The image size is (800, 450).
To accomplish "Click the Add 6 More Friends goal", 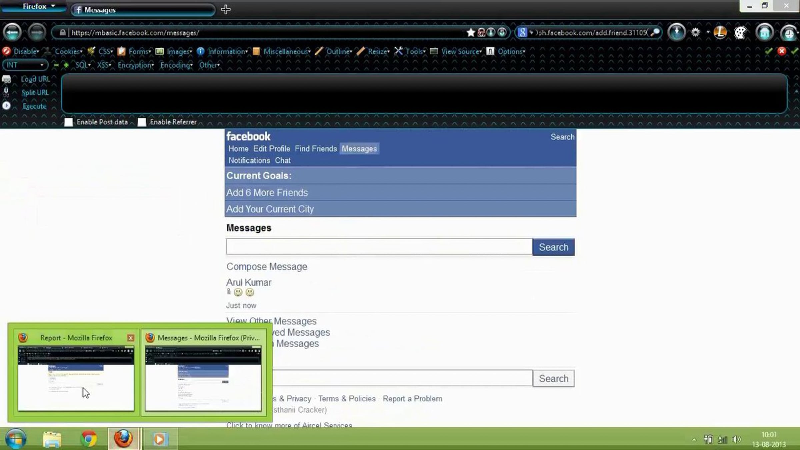I will (x=267, y=193).
